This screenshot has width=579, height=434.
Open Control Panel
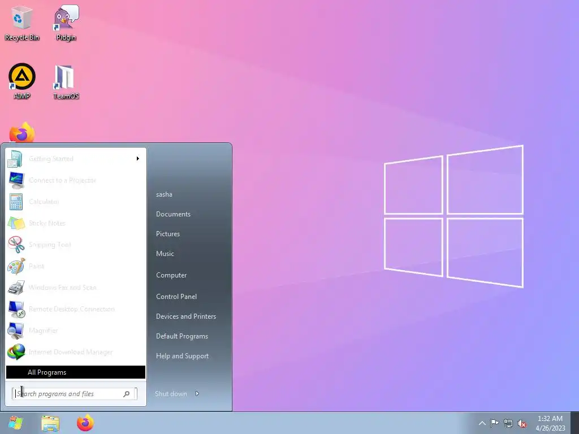176,297
